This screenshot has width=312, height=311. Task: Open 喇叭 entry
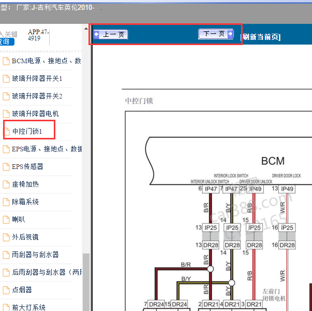coord(19,219)
